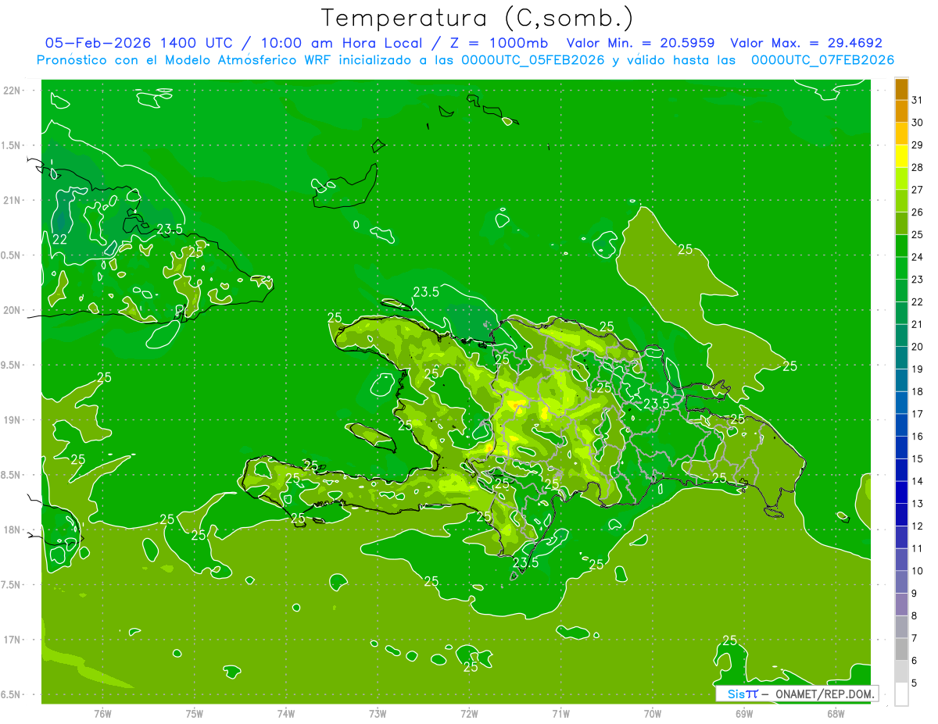Click the '76W' longitude axis label

tap(102, 713)
